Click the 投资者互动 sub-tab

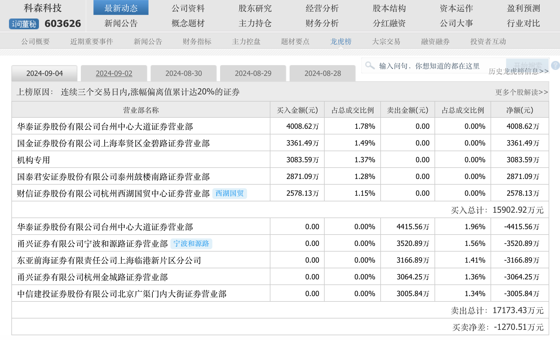point(488,42)
